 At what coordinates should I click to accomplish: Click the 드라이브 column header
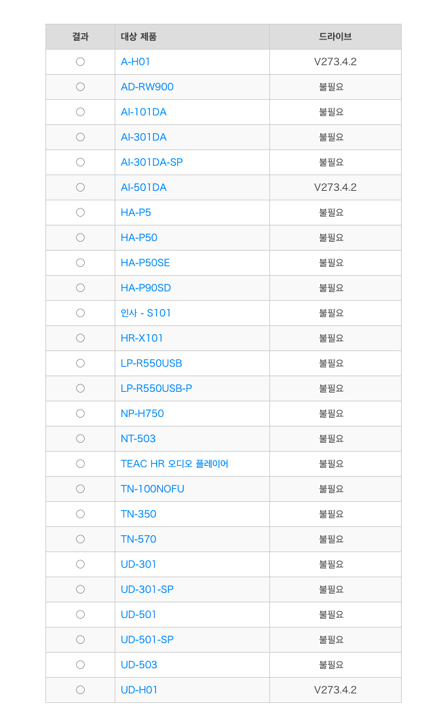[x=335, y=37]
